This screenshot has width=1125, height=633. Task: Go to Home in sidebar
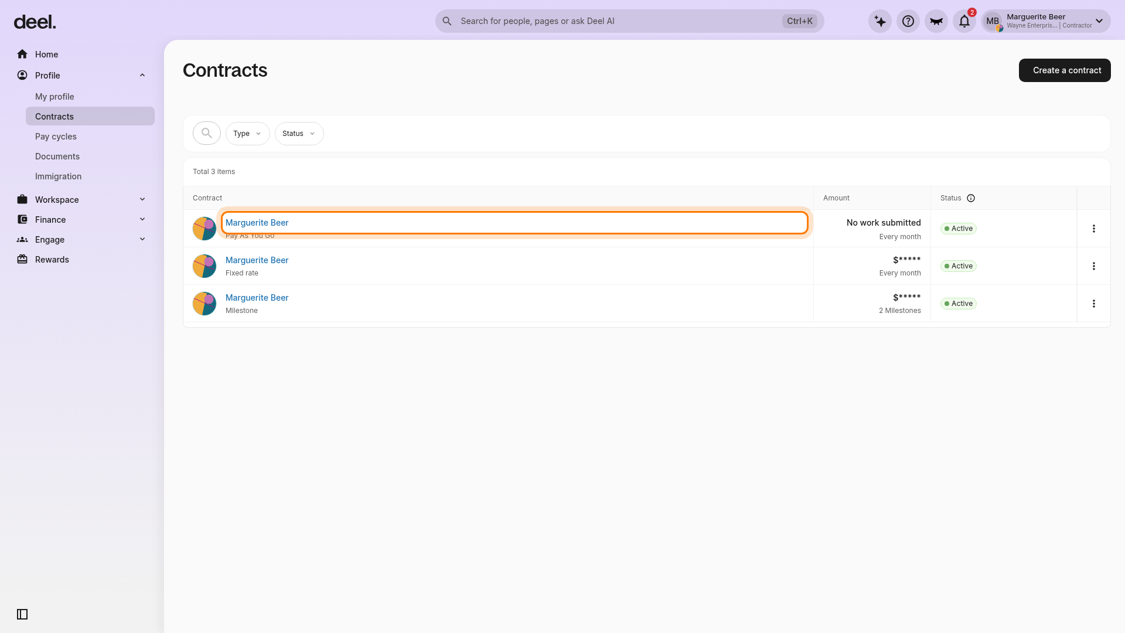pos(46,55)
